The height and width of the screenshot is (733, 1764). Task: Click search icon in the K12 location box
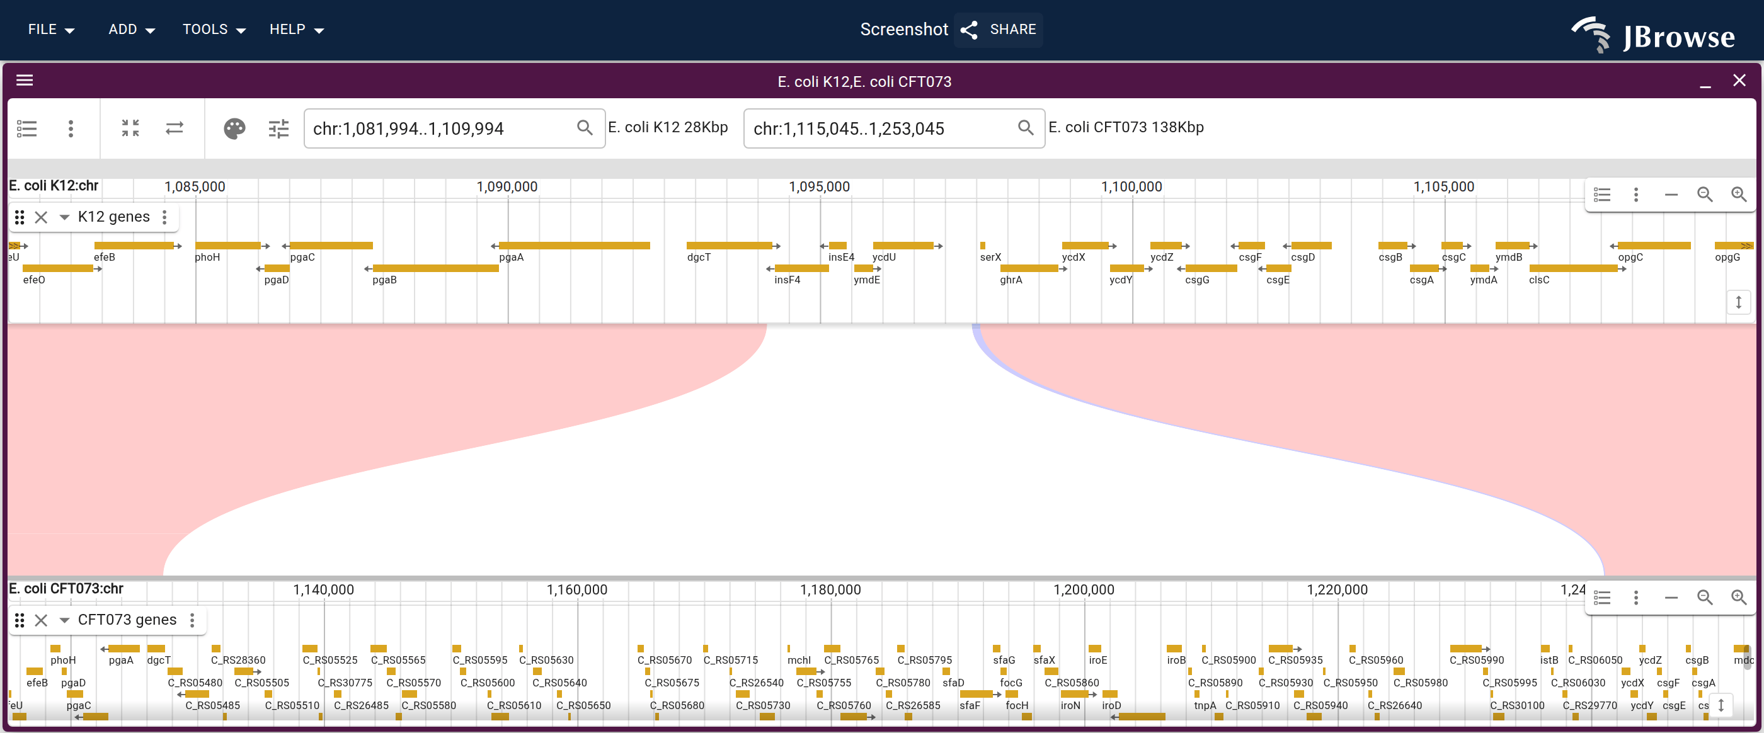point(585,128)
